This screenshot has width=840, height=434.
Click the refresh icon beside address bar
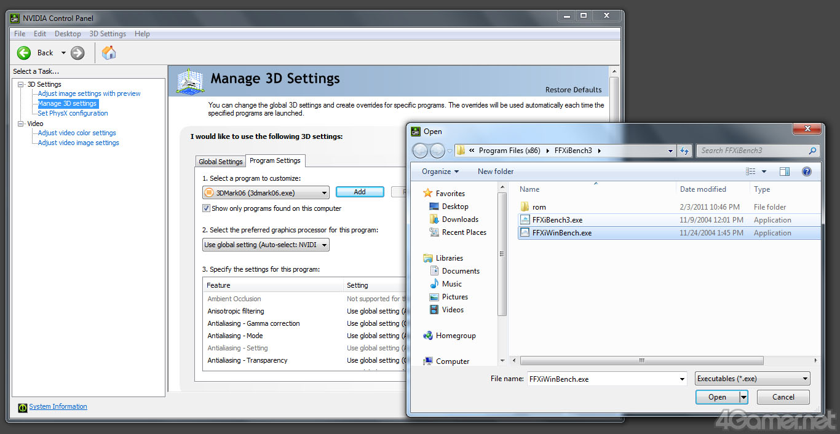[684, 151]
